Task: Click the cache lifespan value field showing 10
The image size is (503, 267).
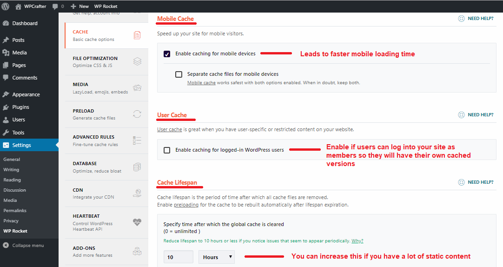Action: (x=179, y=257)
